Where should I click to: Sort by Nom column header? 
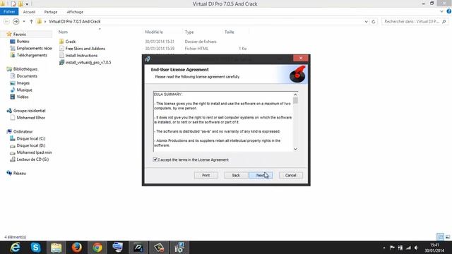click(63, 32)
